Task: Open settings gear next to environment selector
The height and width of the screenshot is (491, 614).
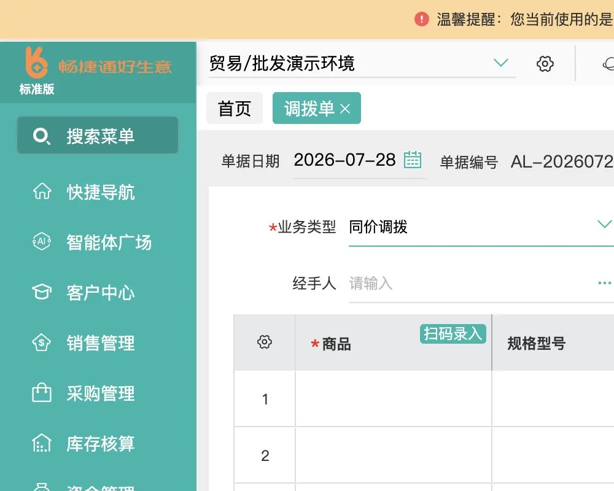Action: pyautogui.click(x=545, y=63)
